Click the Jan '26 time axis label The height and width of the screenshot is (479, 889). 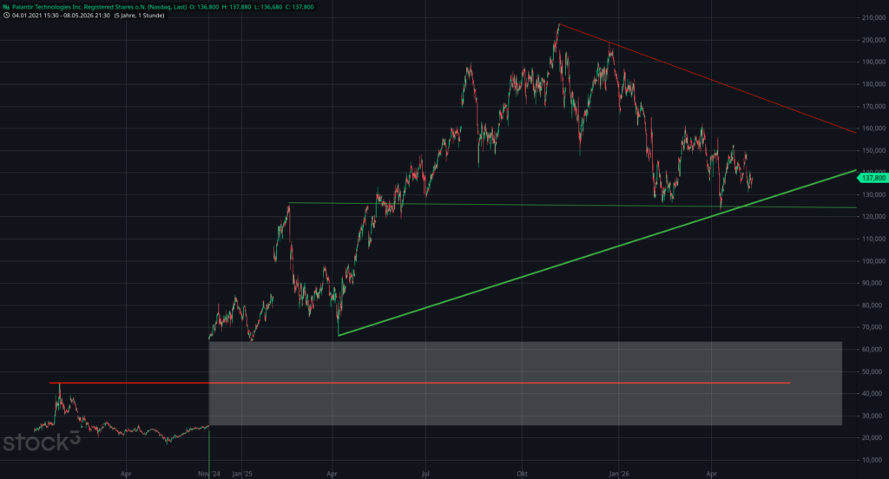point(619,474)
